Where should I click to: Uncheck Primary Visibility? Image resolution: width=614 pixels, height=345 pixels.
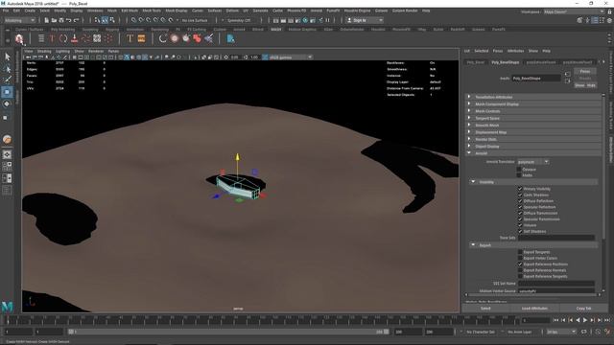point(520,189)
